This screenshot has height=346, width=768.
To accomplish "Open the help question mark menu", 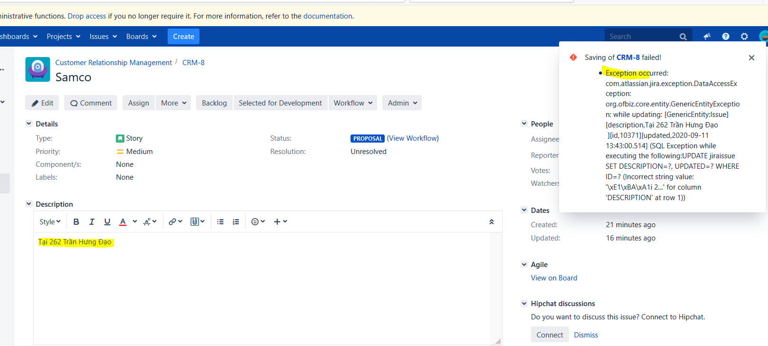I will point(726,37).
